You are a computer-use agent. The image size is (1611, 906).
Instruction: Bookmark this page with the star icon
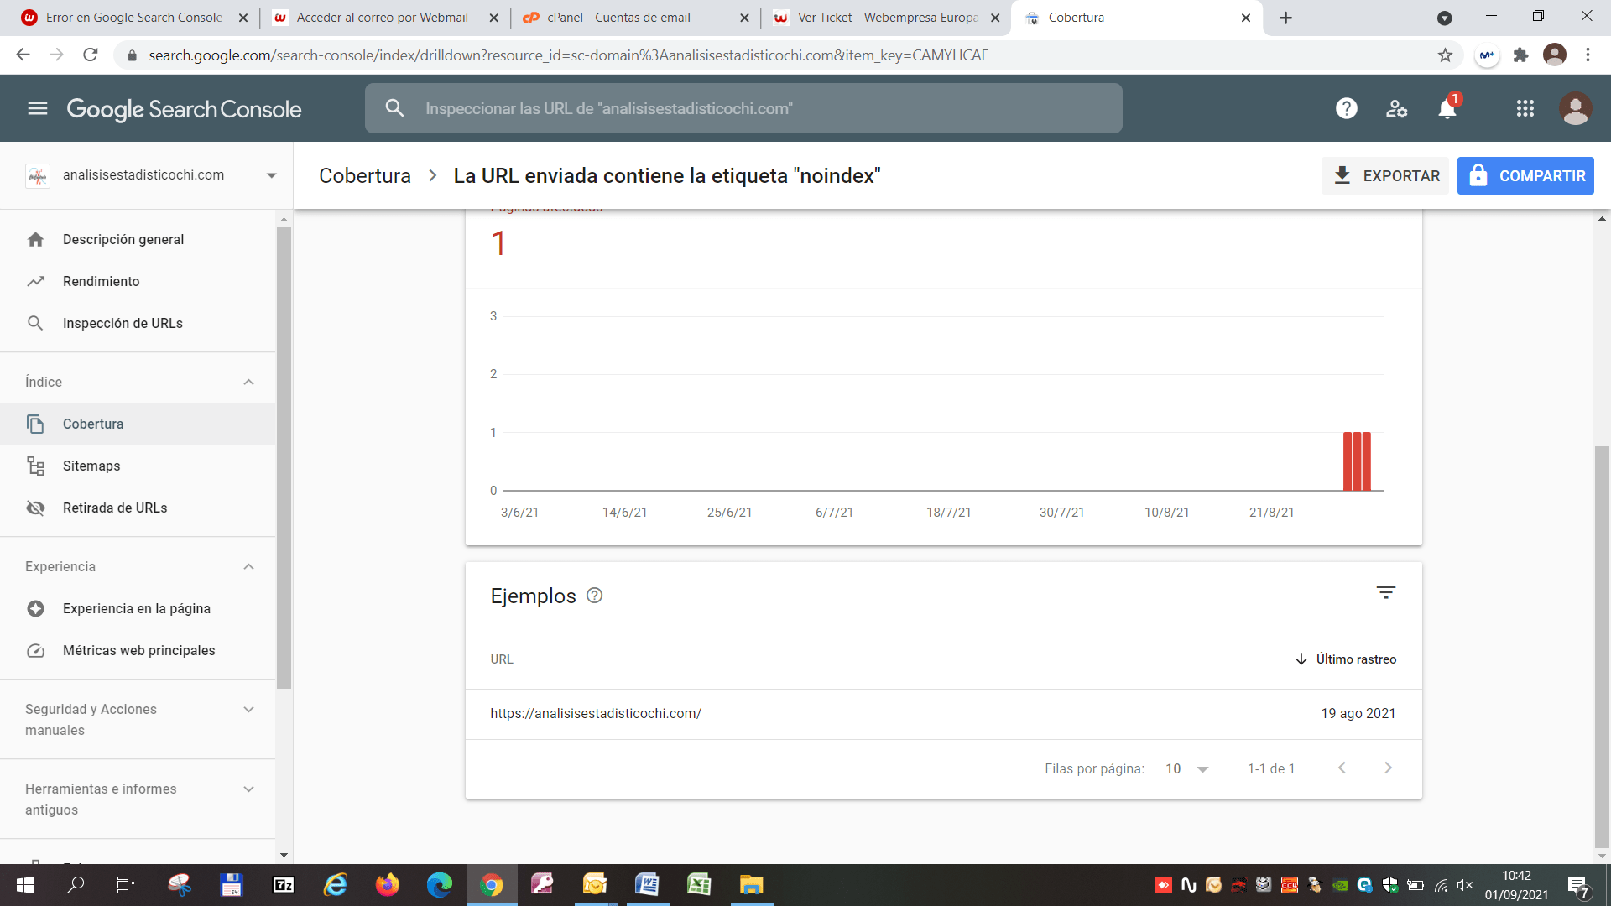(1445, 55)
